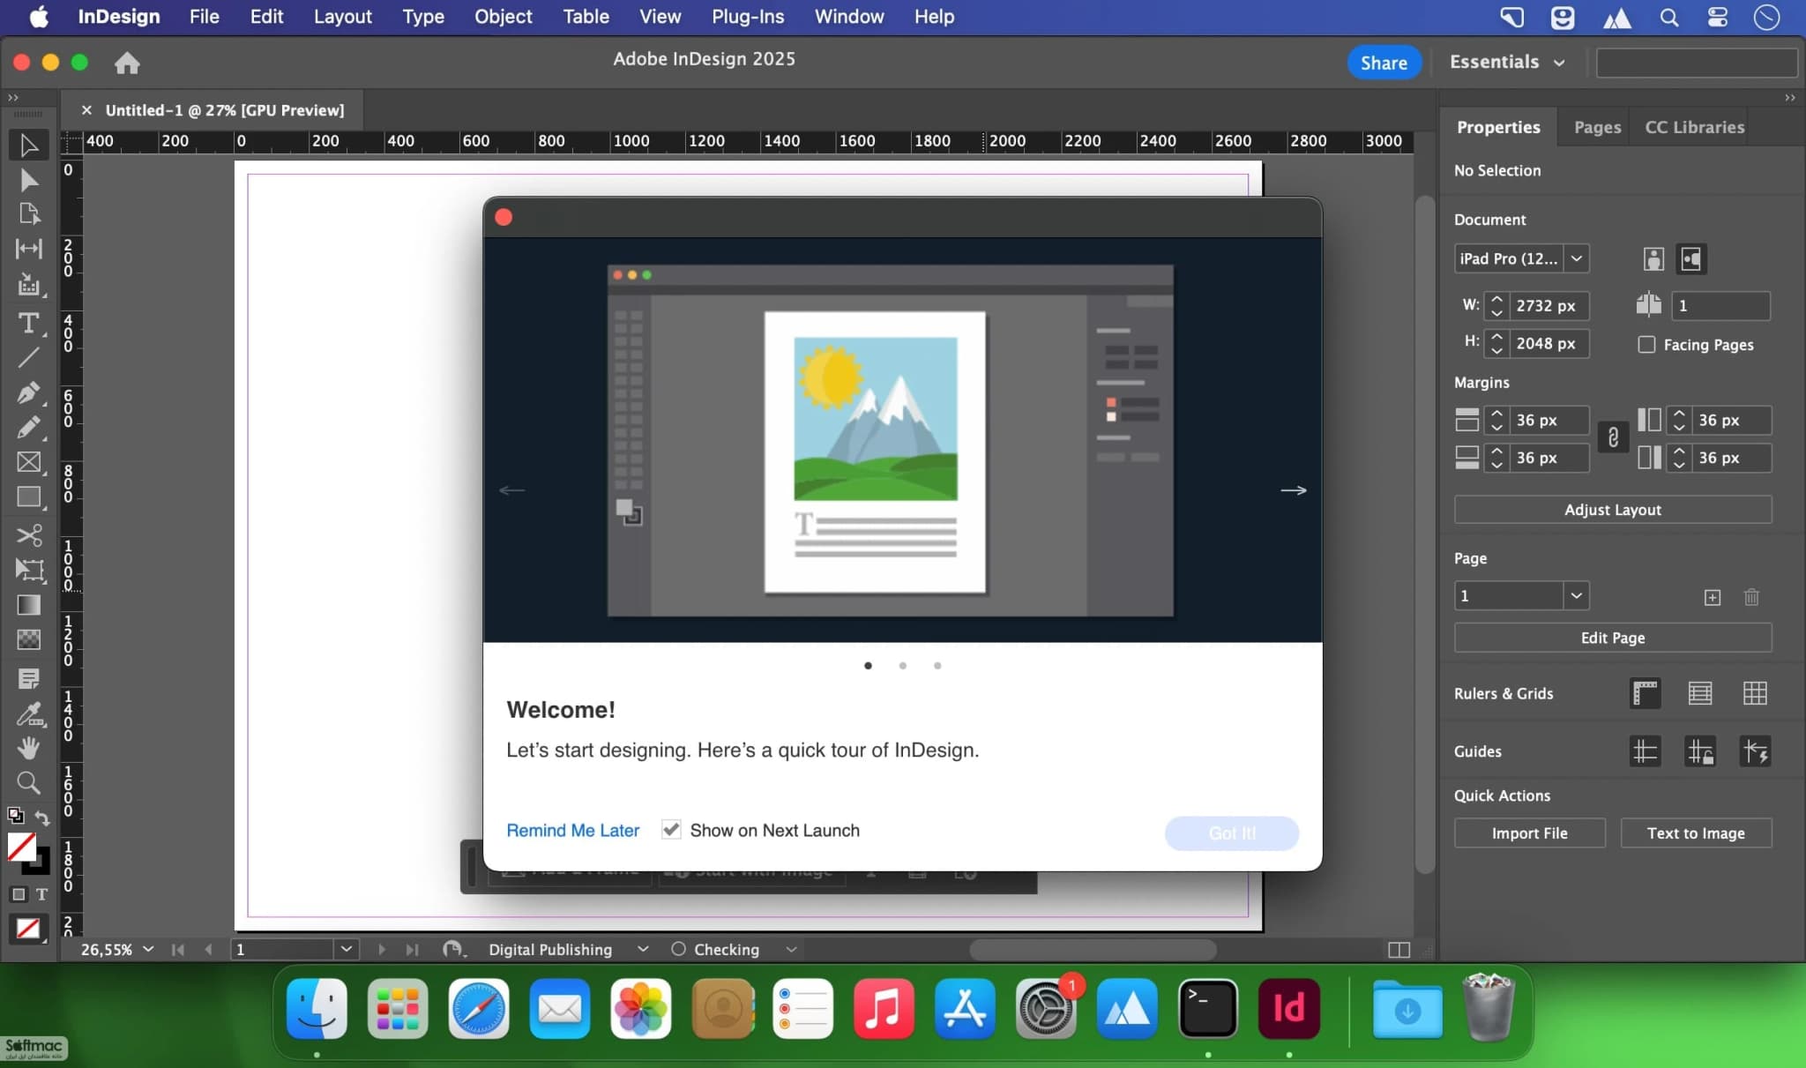Screen dimensions: 1806x1068
Task: Switch to the Pages tab
Action: 1597,127
